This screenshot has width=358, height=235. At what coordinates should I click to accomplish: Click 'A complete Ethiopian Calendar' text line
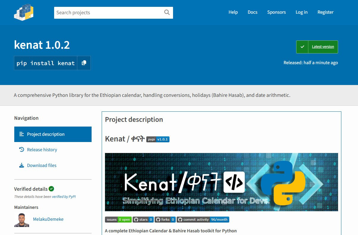click(x=171, y=231)
